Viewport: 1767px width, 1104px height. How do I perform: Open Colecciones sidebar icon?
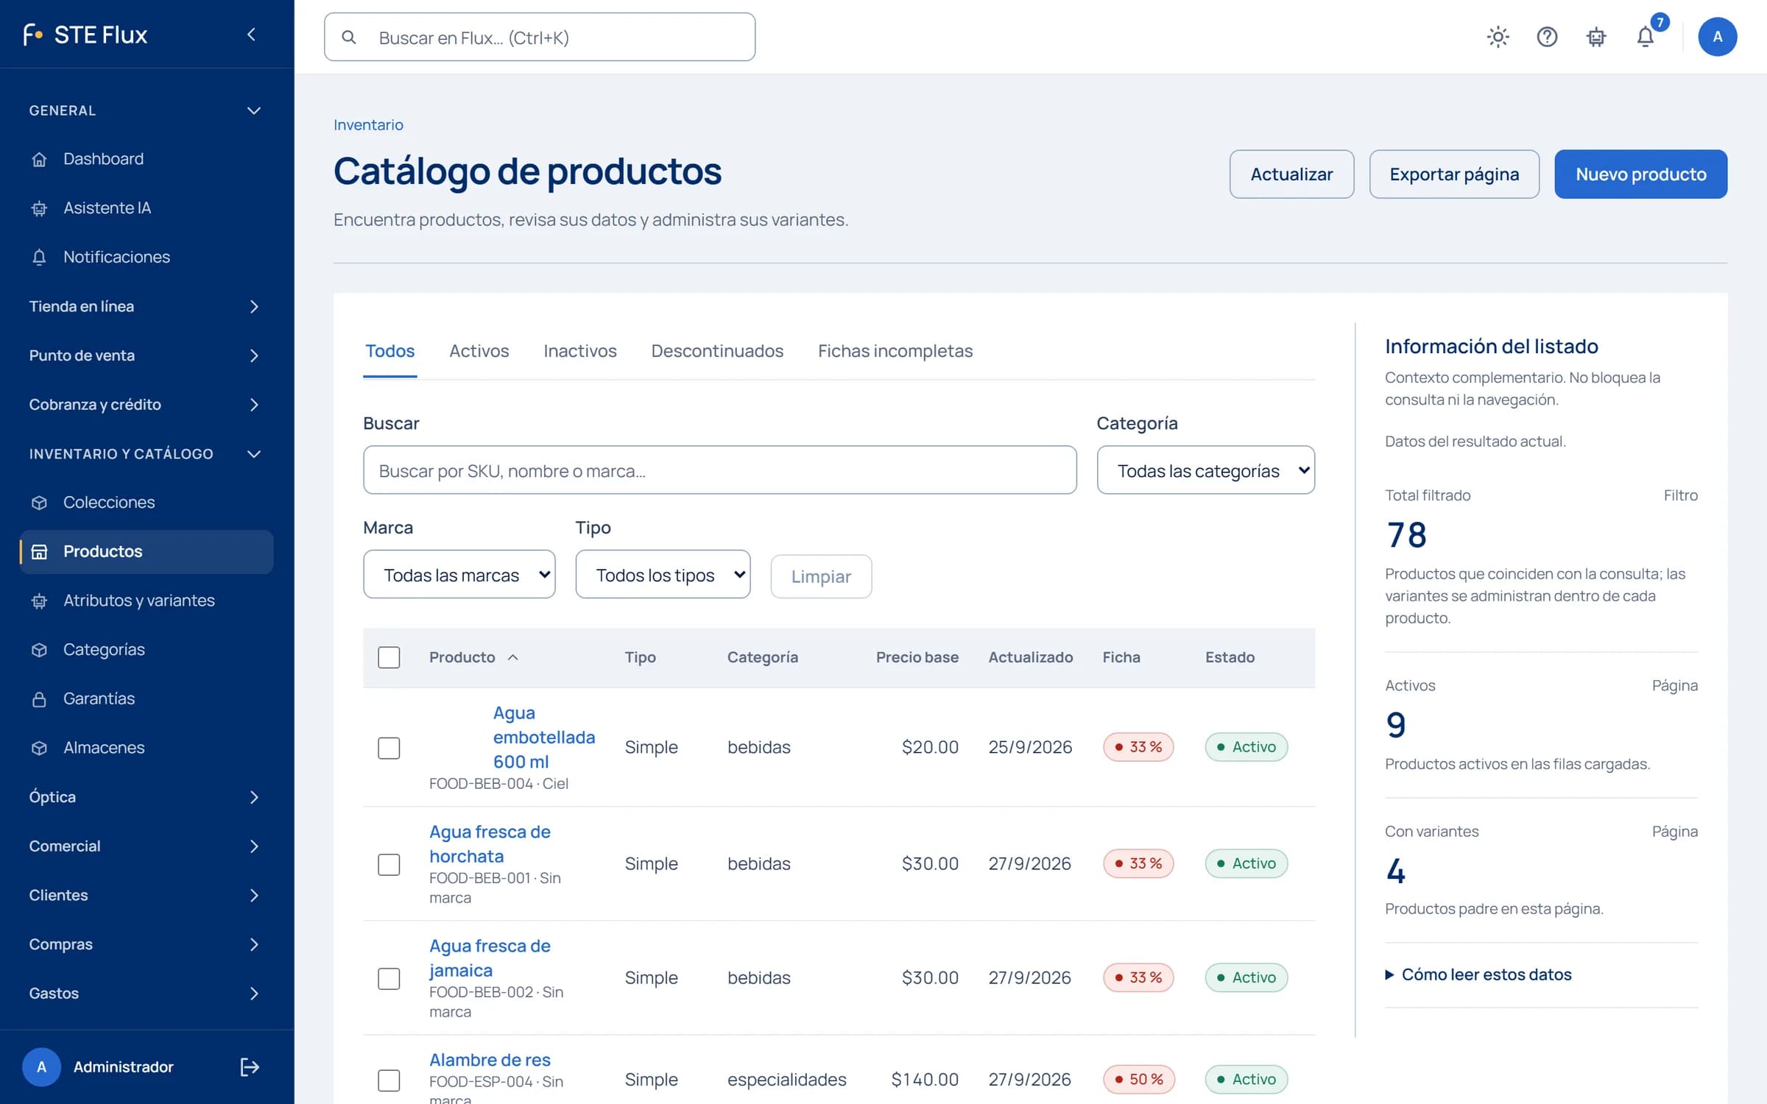pyautogui.click(x=40, y=503)
